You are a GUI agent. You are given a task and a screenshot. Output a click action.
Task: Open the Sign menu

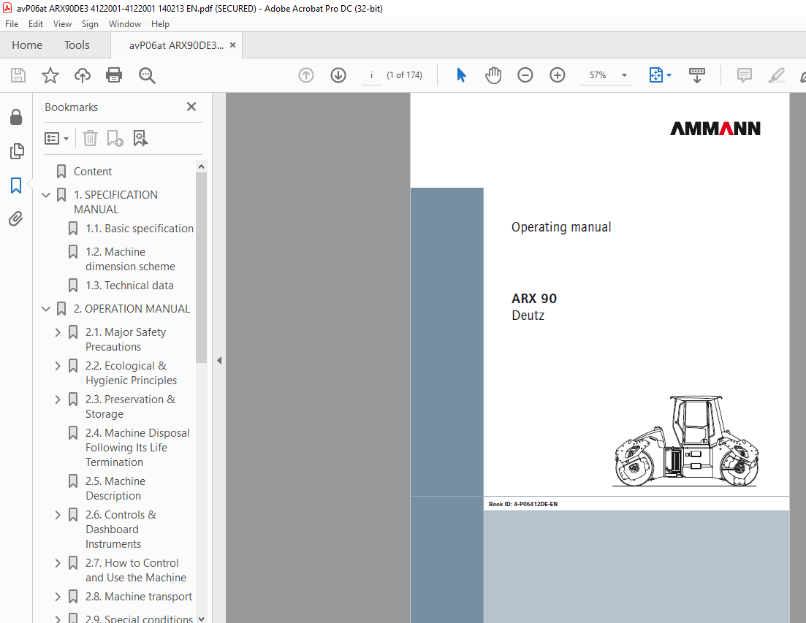(x=90, y=24)
